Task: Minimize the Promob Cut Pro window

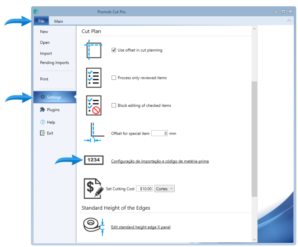Action: tap(276, 12)
